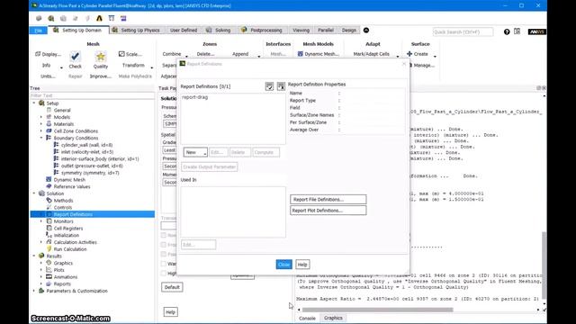The image size is (576, 324).
Task: Click the Cell Registers tree icon
Action: coord(49,228)
